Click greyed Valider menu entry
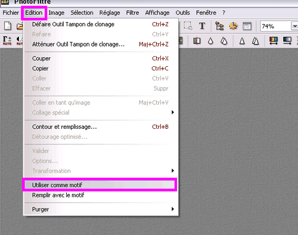 [x=100, y=151]
